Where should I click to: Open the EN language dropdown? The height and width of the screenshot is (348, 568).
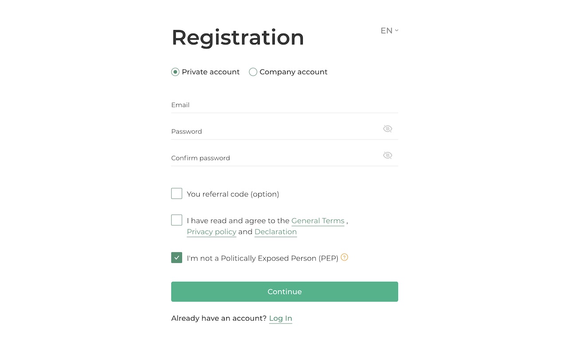[x=389, y=31]
